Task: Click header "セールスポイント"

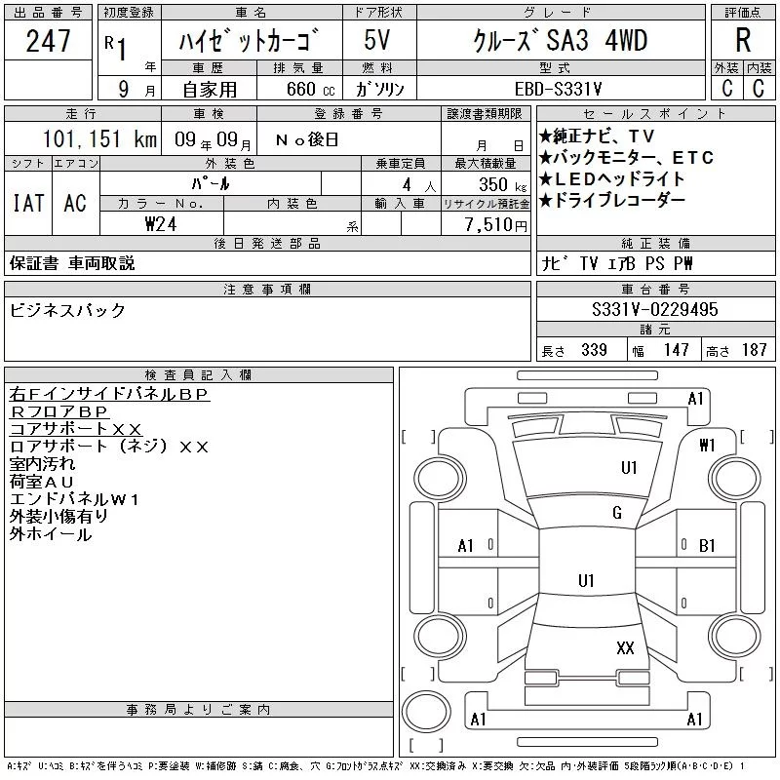Action: point(655,114)
